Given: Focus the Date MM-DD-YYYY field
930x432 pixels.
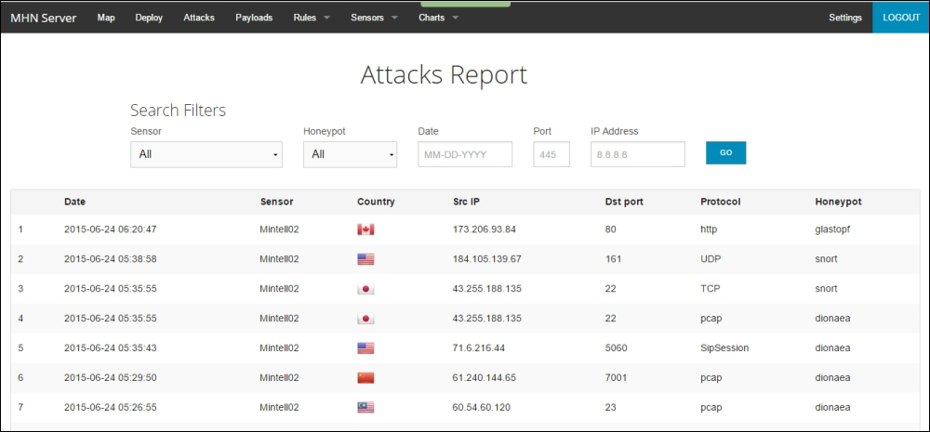Looking at the screenshot, I should click(465, 154).
